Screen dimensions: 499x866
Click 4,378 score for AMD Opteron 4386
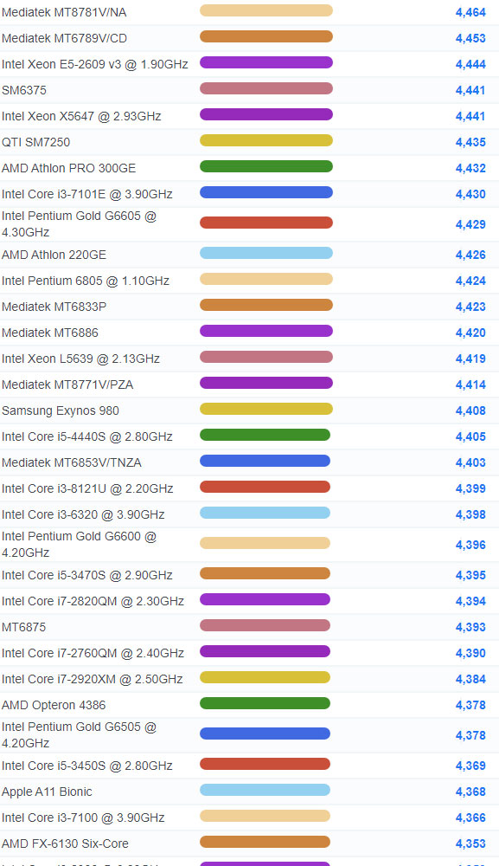(x=470, y=705)
